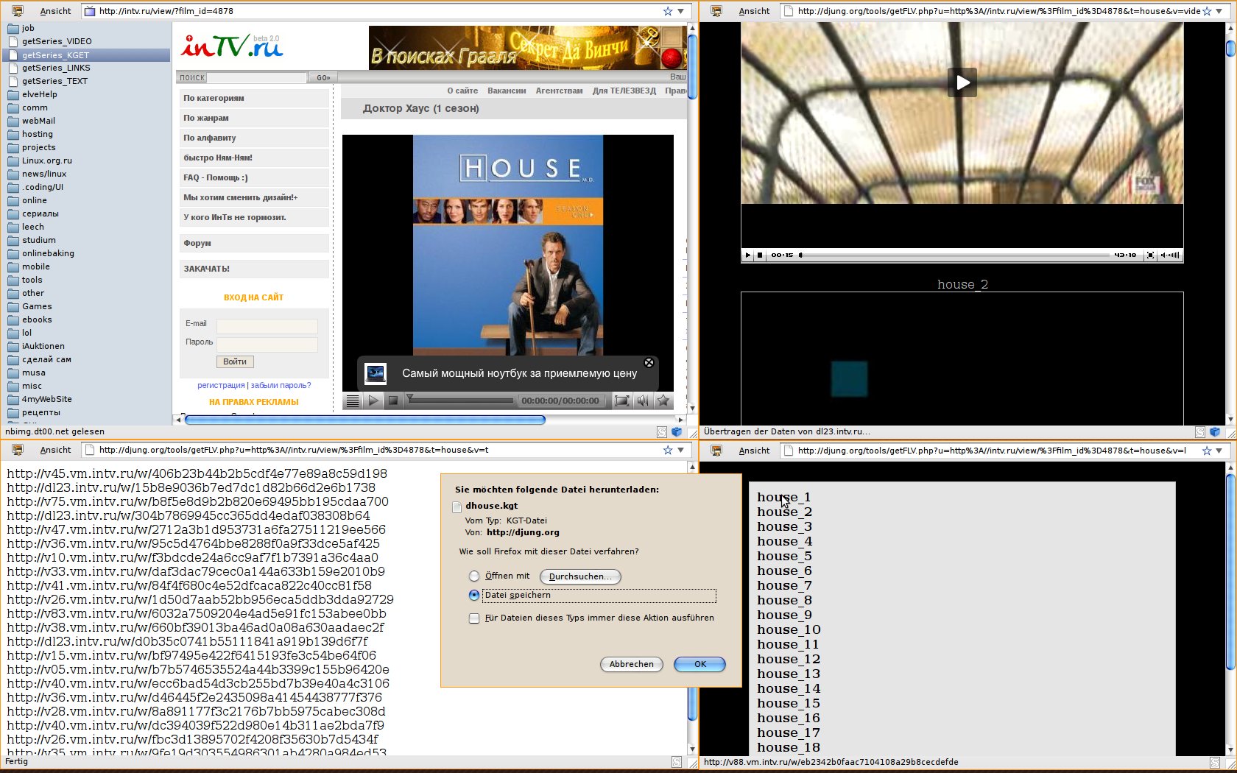Click the GO» search button
This screenshot has width=1237, height=773.
pyautogui.click(x=323, y=77)
